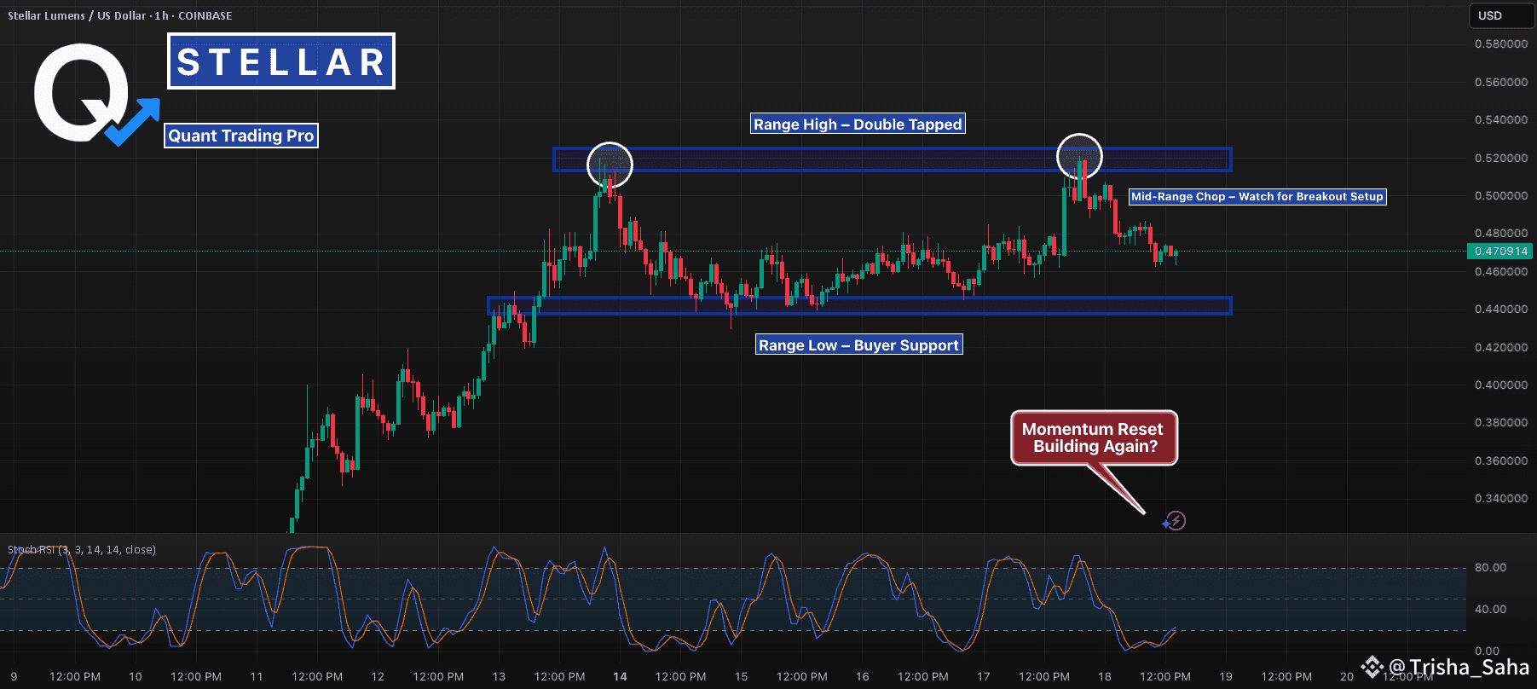
Task: Click the 0.420000 price axis level
Action: (1501, 348)
